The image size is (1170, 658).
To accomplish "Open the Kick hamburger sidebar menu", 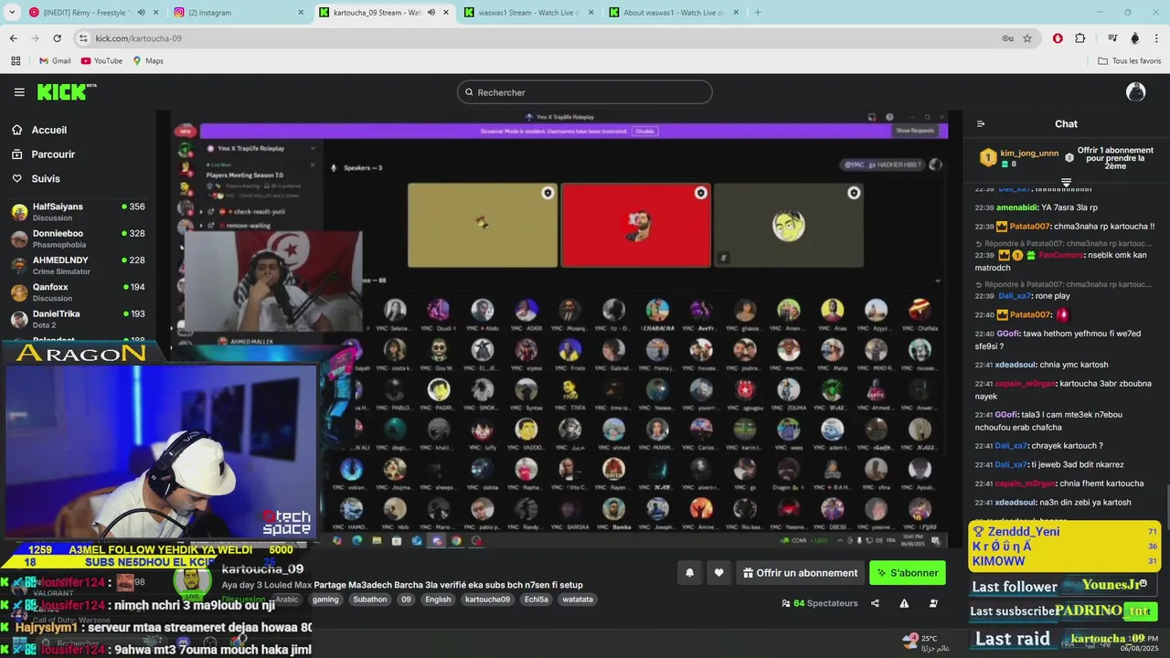I will (x=19, y=92).
